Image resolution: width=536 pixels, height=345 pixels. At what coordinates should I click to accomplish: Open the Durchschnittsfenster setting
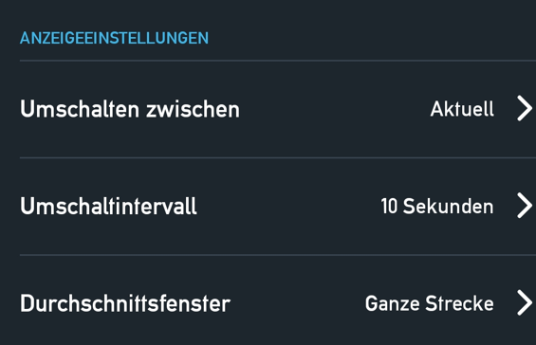pos(278,303)
